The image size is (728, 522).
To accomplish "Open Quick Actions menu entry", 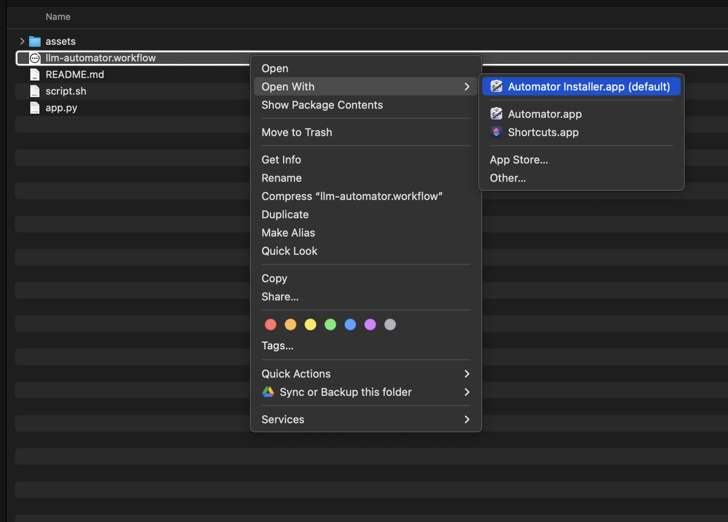I will [366, 374].
